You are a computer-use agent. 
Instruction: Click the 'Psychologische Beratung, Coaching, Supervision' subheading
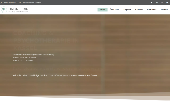(59, 68)
